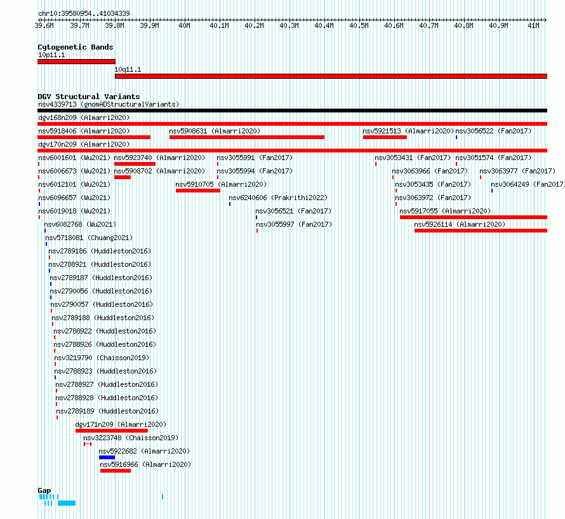Click the largest light-blue Gap track block
Image resolution: width=565 pixels, height=519 pixels.
67,503
